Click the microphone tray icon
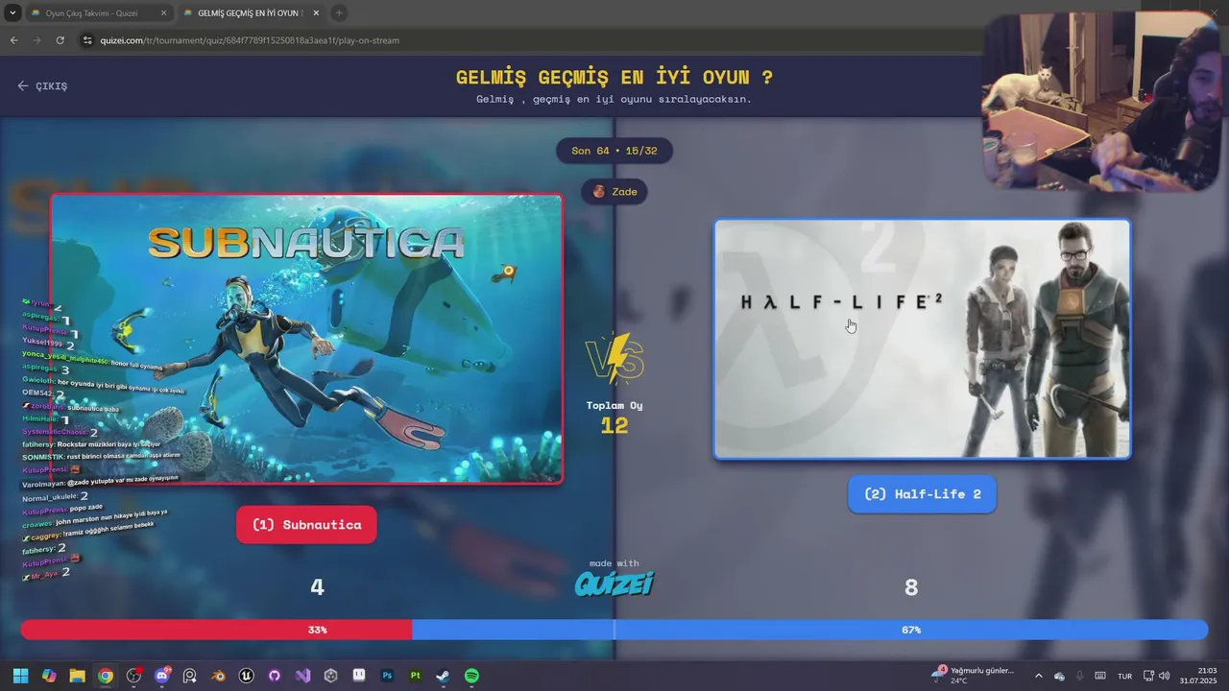Screen dimensions: 1229x691 coord(1080,676)
